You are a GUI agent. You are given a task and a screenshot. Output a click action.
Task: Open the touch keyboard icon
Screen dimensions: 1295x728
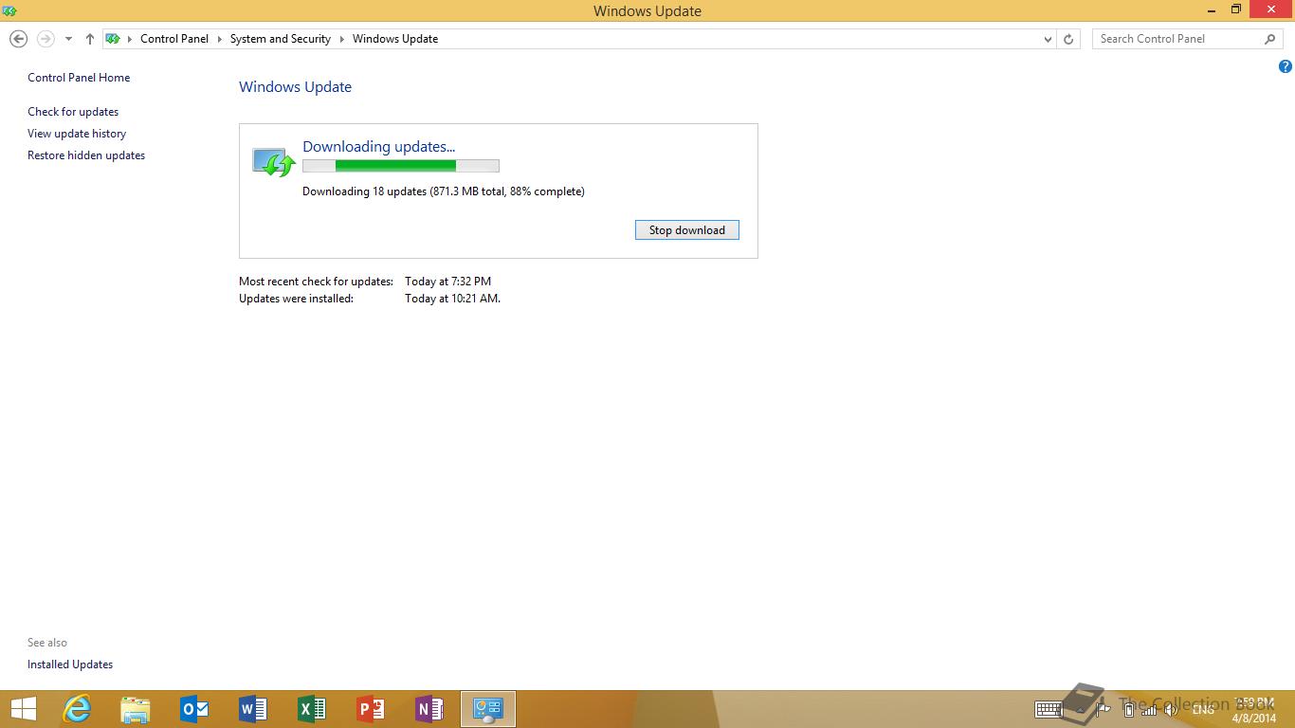point(1049,709)
